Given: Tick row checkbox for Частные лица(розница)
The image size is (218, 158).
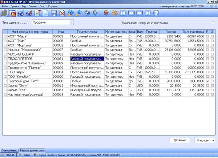Looking at the screenshot, I should pos(5,94).
